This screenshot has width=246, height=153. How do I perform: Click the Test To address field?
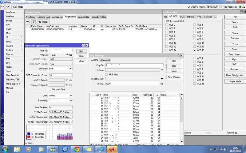click(x=61, y=50)
